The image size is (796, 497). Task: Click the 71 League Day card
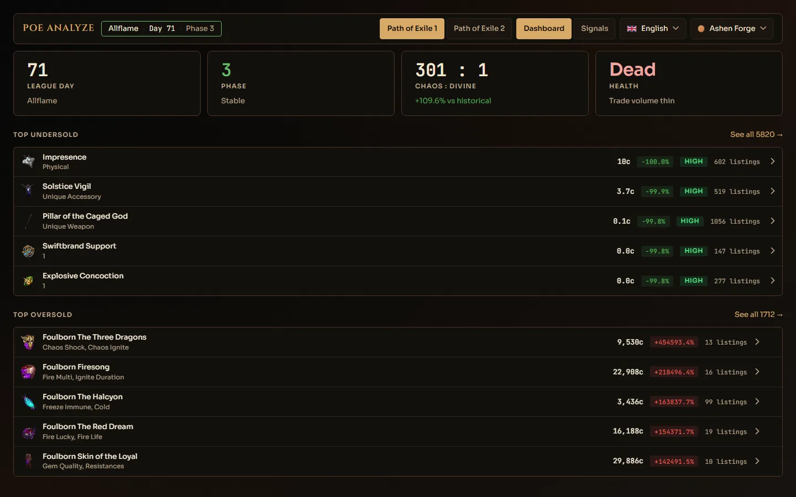click(107, 83)
